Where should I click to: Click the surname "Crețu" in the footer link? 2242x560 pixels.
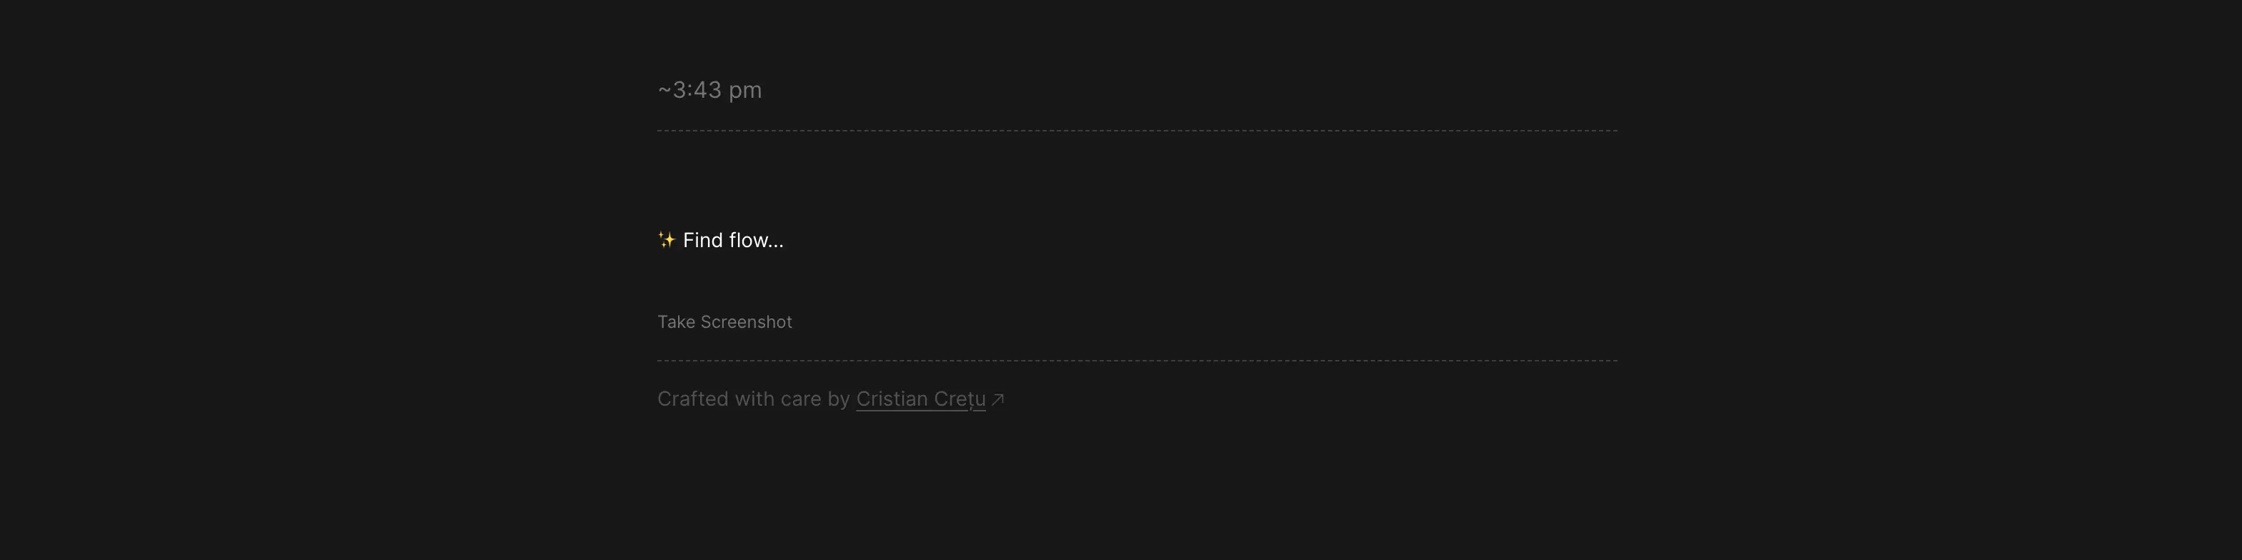(959, 399)
